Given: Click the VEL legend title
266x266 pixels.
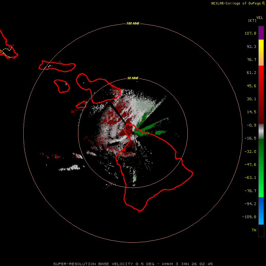Looking at the screenshot, I should click(x=259, y=18).
